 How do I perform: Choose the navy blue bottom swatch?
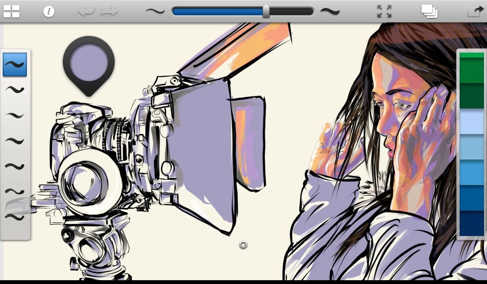[x=471, y=223]
